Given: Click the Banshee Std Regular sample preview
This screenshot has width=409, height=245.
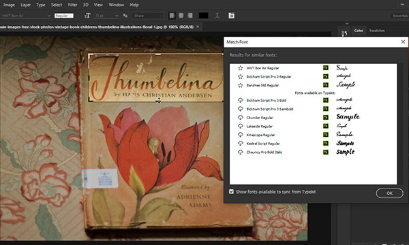Looking at the screenshot, I should pos(346,85).
